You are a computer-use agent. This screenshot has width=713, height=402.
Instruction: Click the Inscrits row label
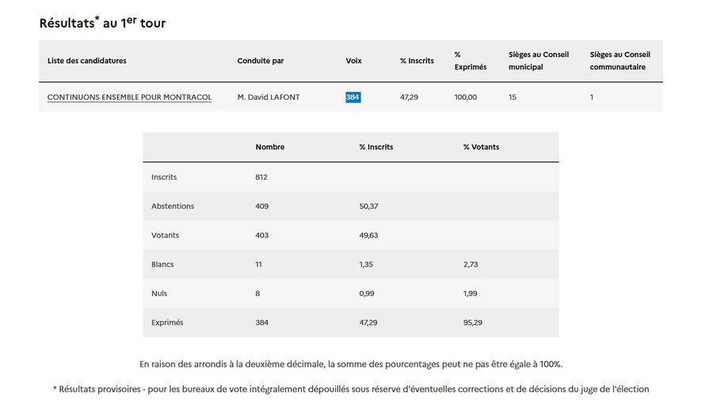click(x=164, y=177)
